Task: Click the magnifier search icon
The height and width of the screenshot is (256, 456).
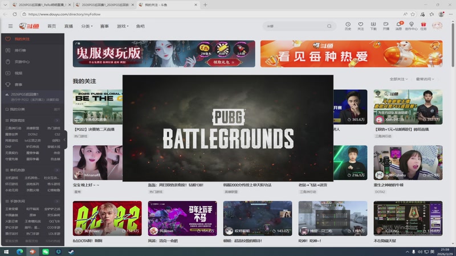Action: coord(329,26)
